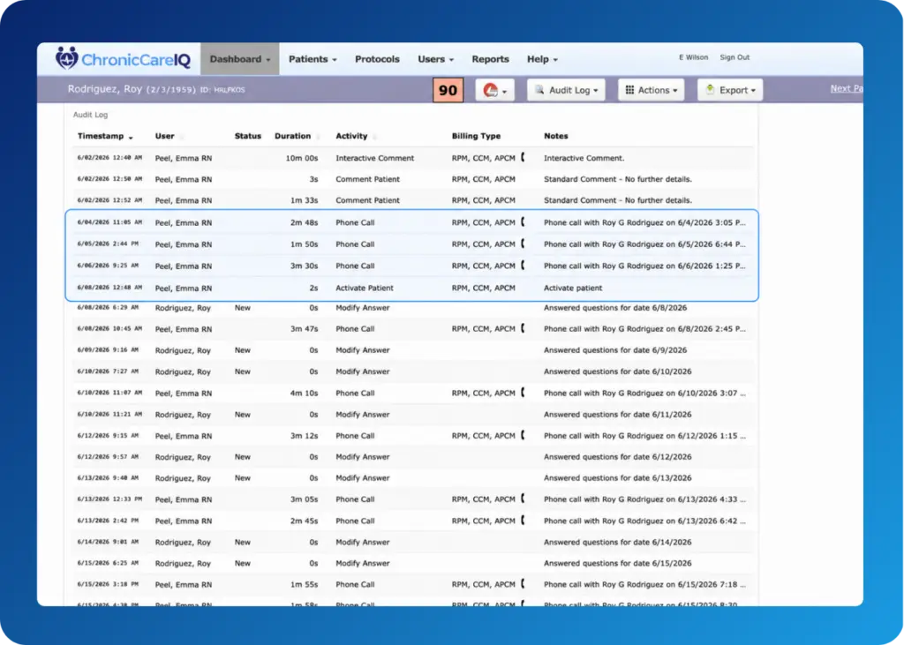The image size is (904, 645).
Task: Click phone icon on 6/02/2026 12:40 AM row
Action: [x=523, y=157]
